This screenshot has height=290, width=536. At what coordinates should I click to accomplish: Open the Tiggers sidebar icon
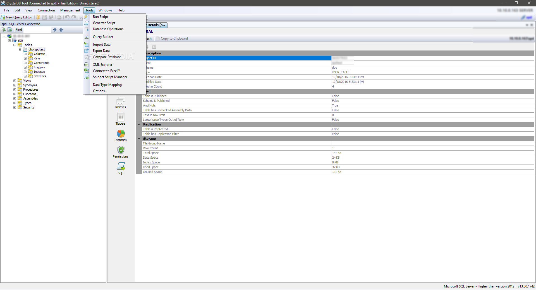tap(121, 119)
